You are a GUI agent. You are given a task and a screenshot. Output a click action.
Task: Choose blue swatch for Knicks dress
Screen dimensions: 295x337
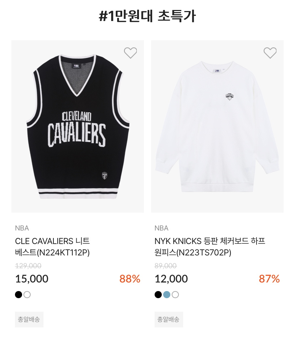click(167, 295)
